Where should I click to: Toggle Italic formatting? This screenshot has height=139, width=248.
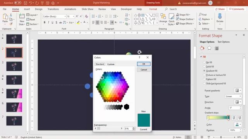pos(48,22)
